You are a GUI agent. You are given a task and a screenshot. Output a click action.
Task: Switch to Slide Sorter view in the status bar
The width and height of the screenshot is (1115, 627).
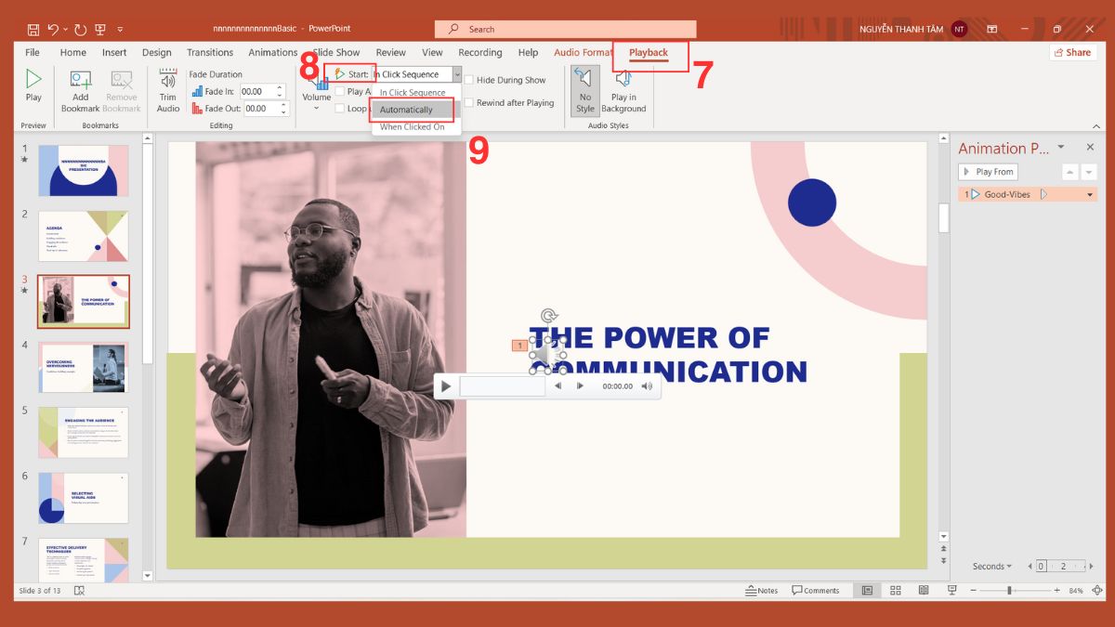895,590
